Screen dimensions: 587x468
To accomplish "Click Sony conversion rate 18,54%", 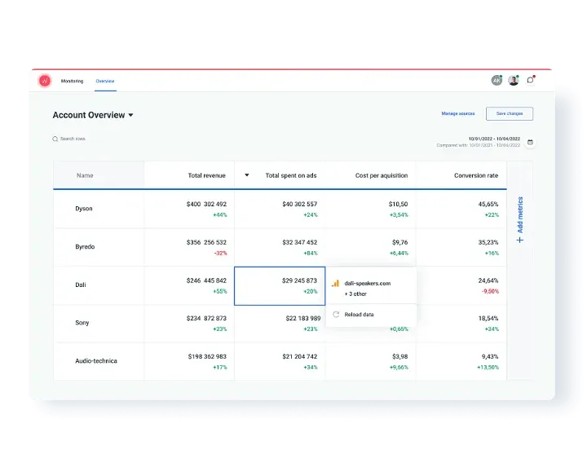I will [488, 318].
